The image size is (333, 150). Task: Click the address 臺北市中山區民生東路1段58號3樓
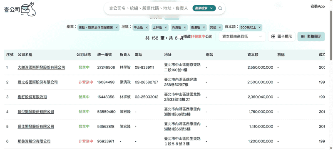[x=182, y=141]
